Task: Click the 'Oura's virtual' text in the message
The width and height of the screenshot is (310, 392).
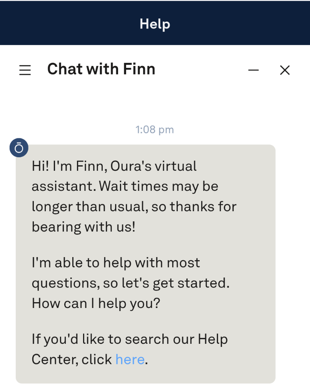Action: (154, 166)
